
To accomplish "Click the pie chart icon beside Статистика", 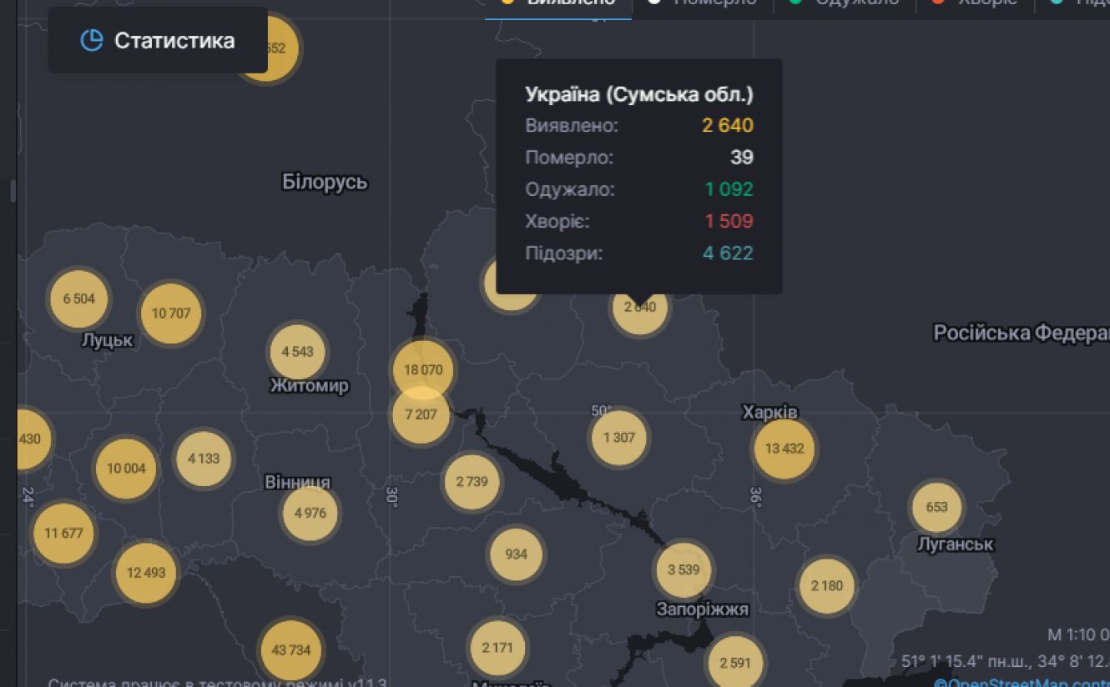I will pyautogui.click(x=91, y=40).
